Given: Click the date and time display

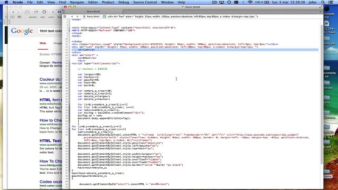Looking at the screenshot, I should tap(288, 2).
